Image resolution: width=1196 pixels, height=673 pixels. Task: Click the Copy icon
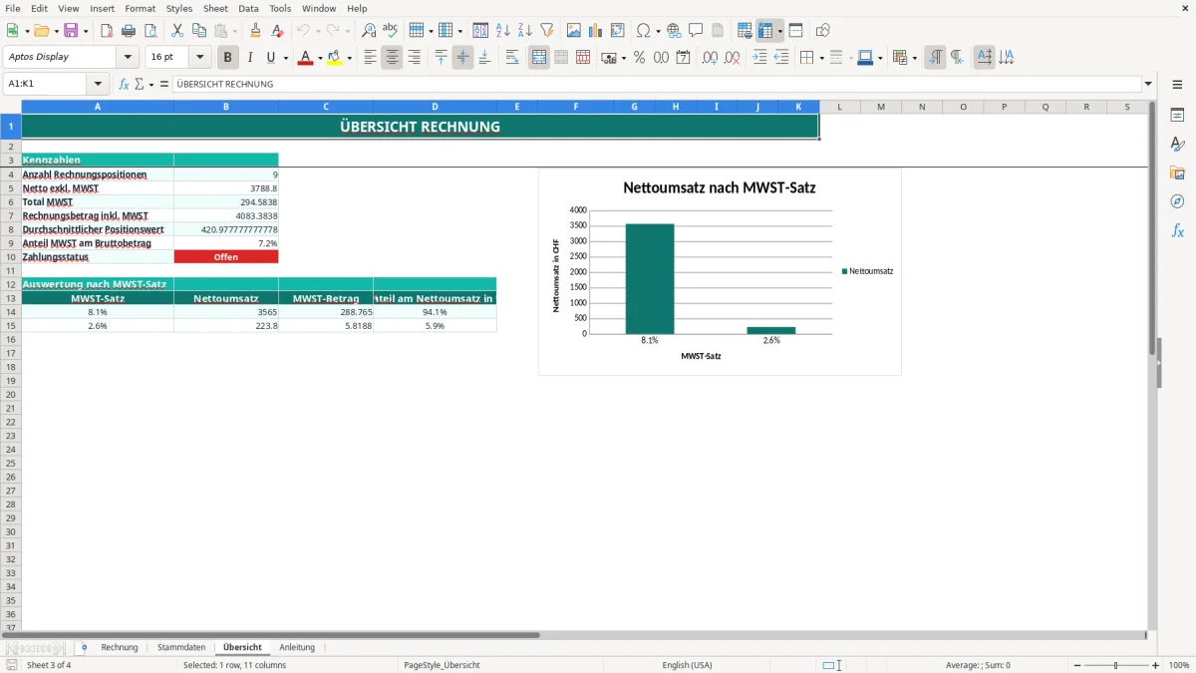coord(198,31)
